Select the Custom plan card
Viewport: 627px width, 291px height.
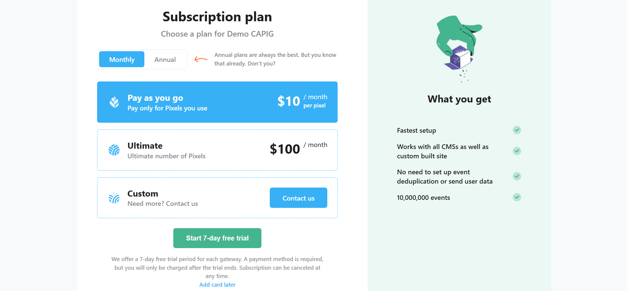217,198
